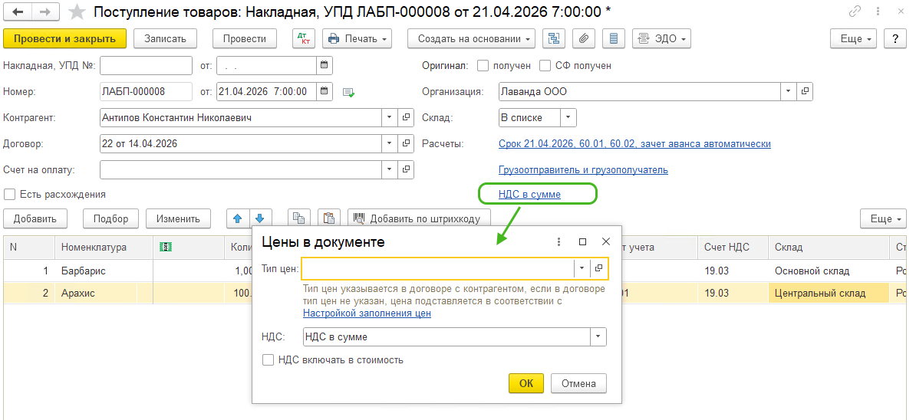916x420 pixels.
Task: Click the Накладная, УПД № input field
Action: [x=146, y=65]
